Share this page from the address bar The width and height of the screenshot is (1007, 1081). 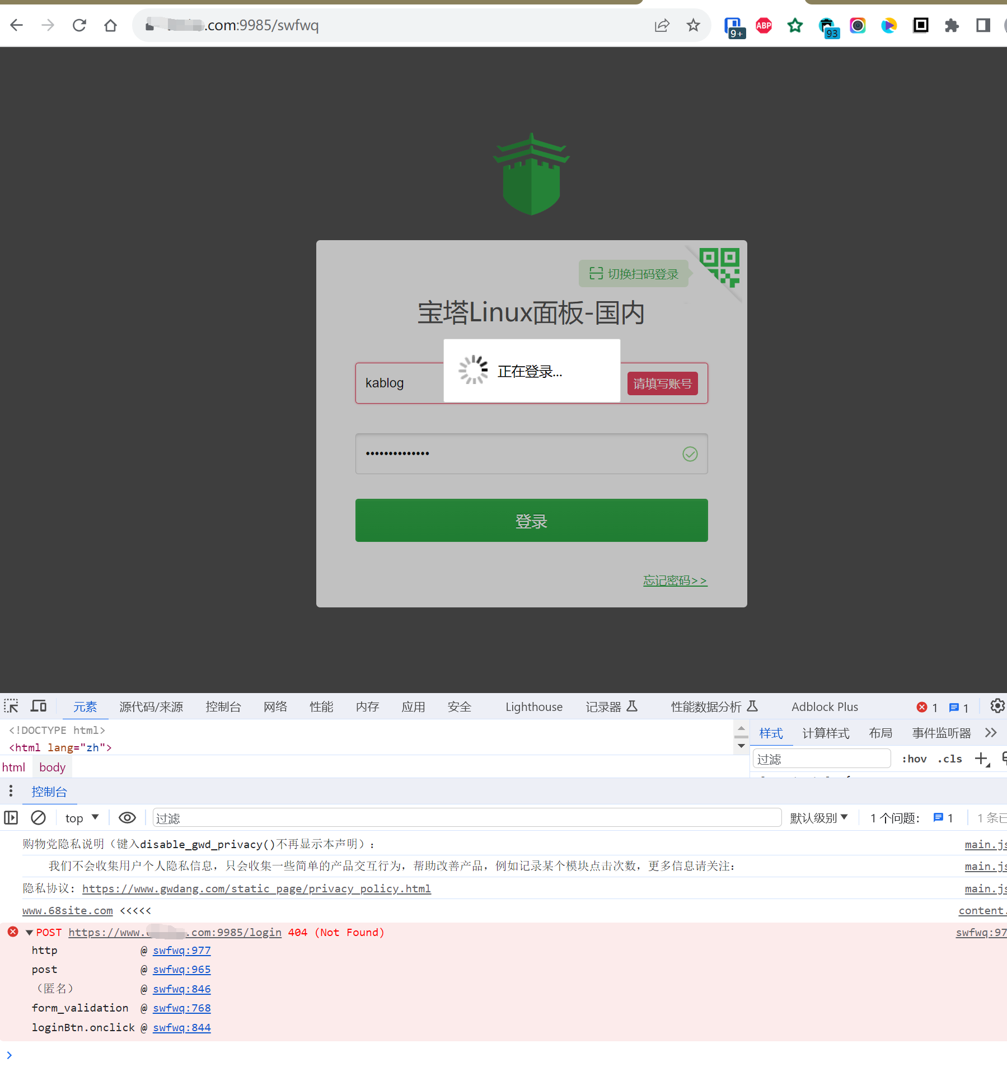point(662,25)
